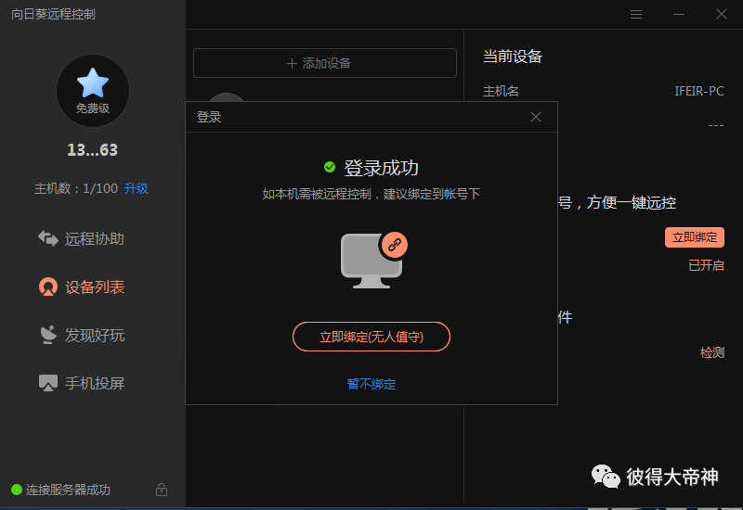
Task: Close the 向日葵远程控制 window
Action: 722,15
